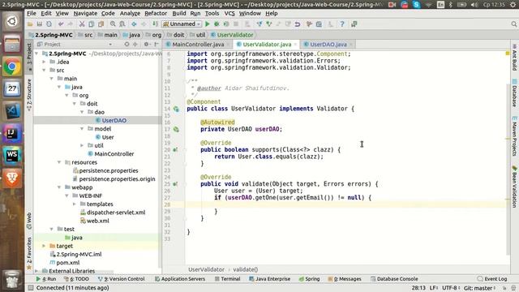Open the Database Console tool window
Viewport: 519px width, 292px height.
(x=394, y=279)
